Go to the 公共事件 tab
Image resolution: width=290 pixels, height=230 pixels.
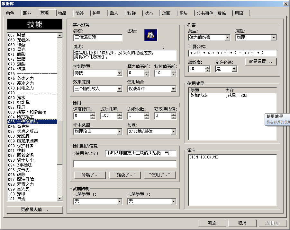pos(205,13)
